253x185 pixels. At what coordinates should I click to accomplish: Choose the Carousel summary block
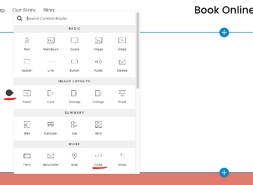click(51, 128)
